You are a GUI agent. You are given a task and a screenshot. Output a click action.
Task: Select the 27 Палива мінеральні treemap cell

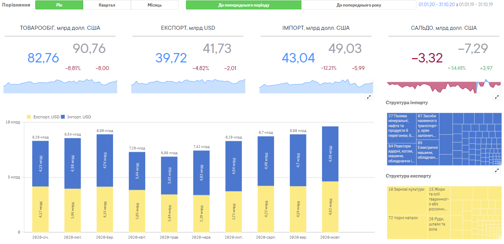(x=402, y=127)
